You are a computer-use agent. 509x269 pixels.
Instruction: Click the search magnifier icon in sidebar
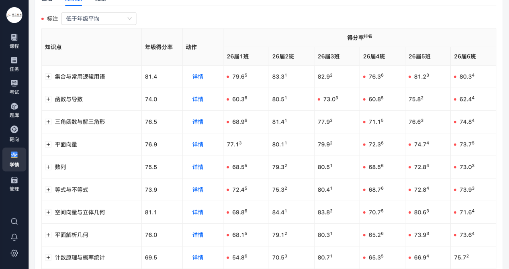[x=14, y=221]
